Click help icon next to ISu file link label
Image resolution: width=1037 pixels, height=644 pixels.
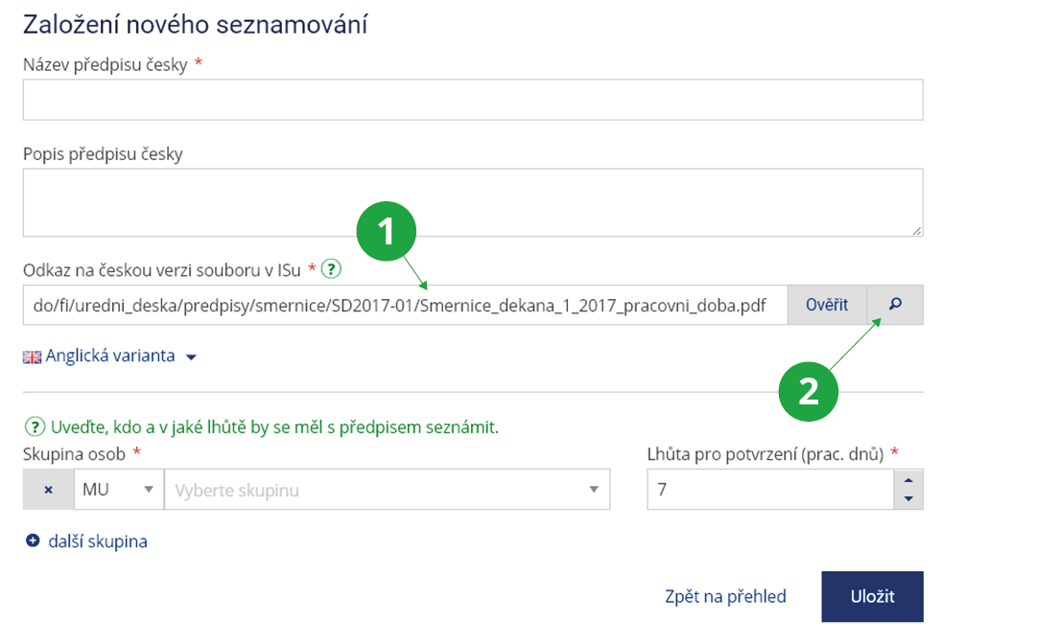click(x=331, y=269)
